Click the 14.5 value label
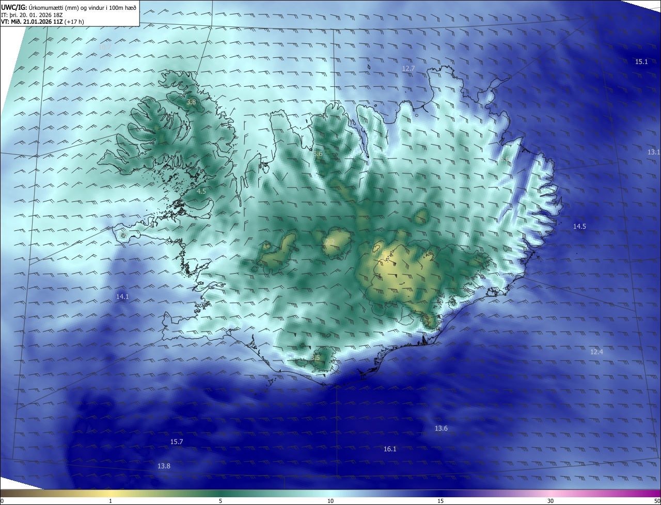This screenshot has height=505, width=661. (579, 226)
